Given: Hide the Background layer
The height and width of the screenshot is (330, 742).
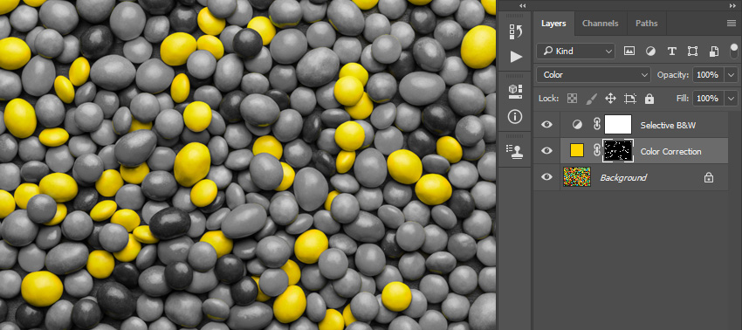Looking at the screenshot, I should (546, 177).
